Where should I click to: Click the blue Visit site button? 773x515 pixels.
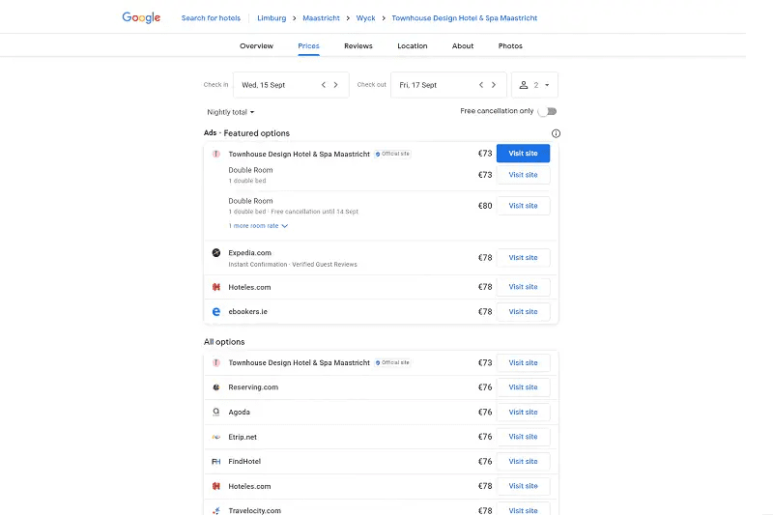click(523, 153)
